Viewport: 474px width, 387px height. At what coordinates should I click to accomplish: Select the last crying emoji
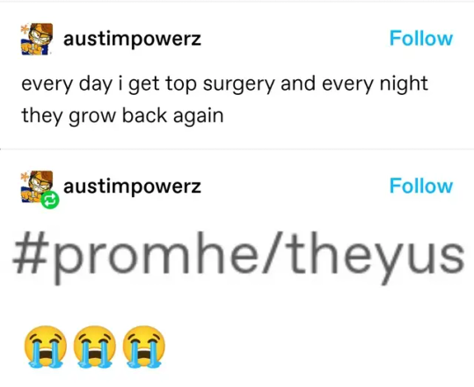pyautogui.click(x=144, y=347)
